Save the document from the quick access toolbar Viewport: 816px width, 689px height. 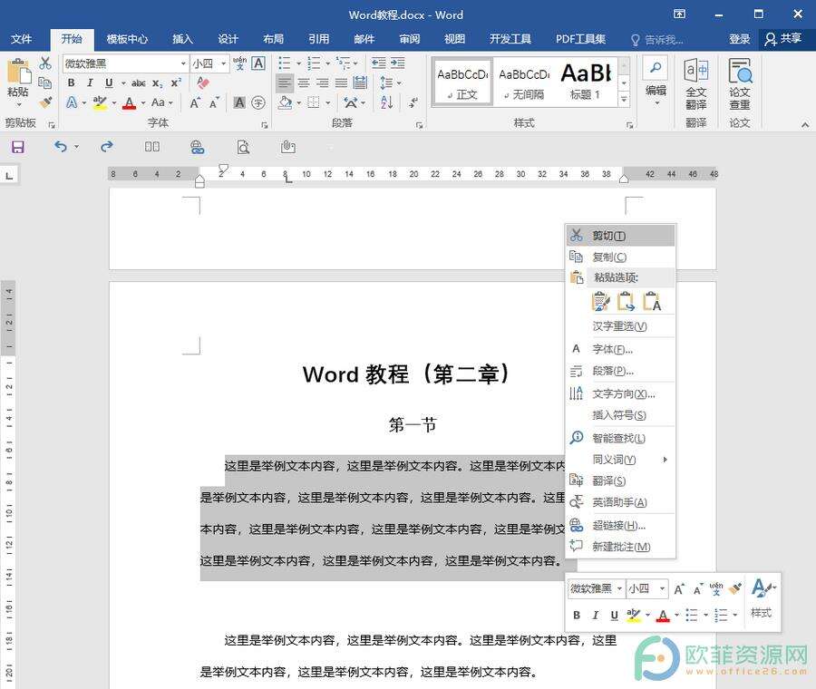[x=18, y=147]
